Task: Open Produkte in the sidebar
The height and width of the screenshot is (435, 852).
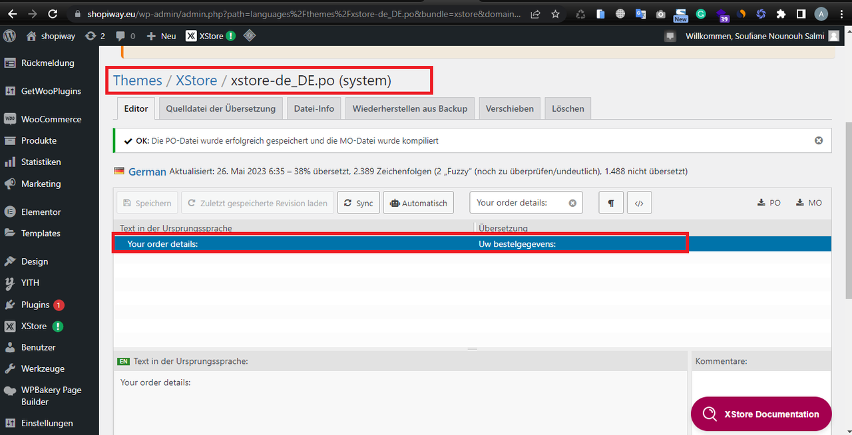Action: click(x=49, y=140)
